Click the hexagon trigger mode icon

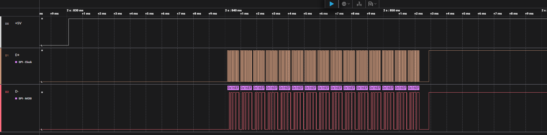344,4
